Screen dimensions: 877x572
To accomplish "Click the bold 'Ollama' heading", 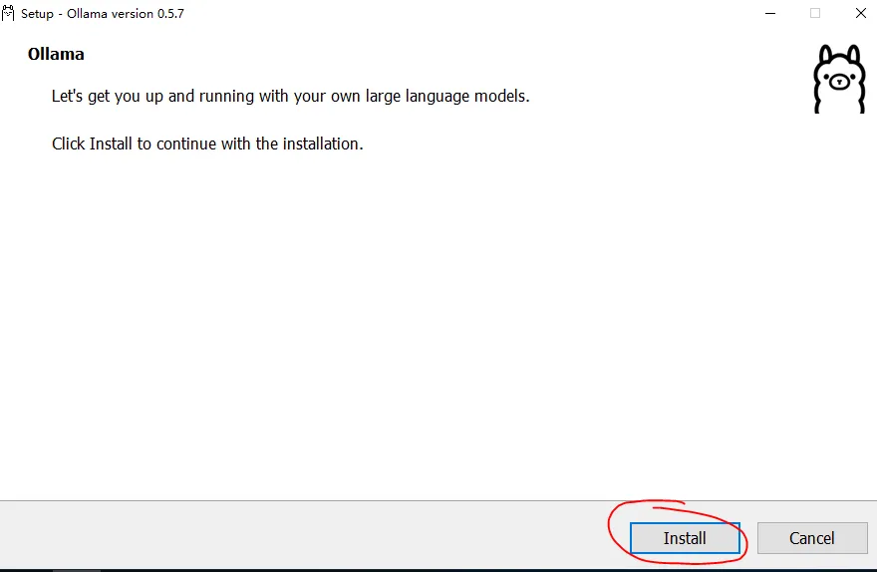I will (56, 54).
